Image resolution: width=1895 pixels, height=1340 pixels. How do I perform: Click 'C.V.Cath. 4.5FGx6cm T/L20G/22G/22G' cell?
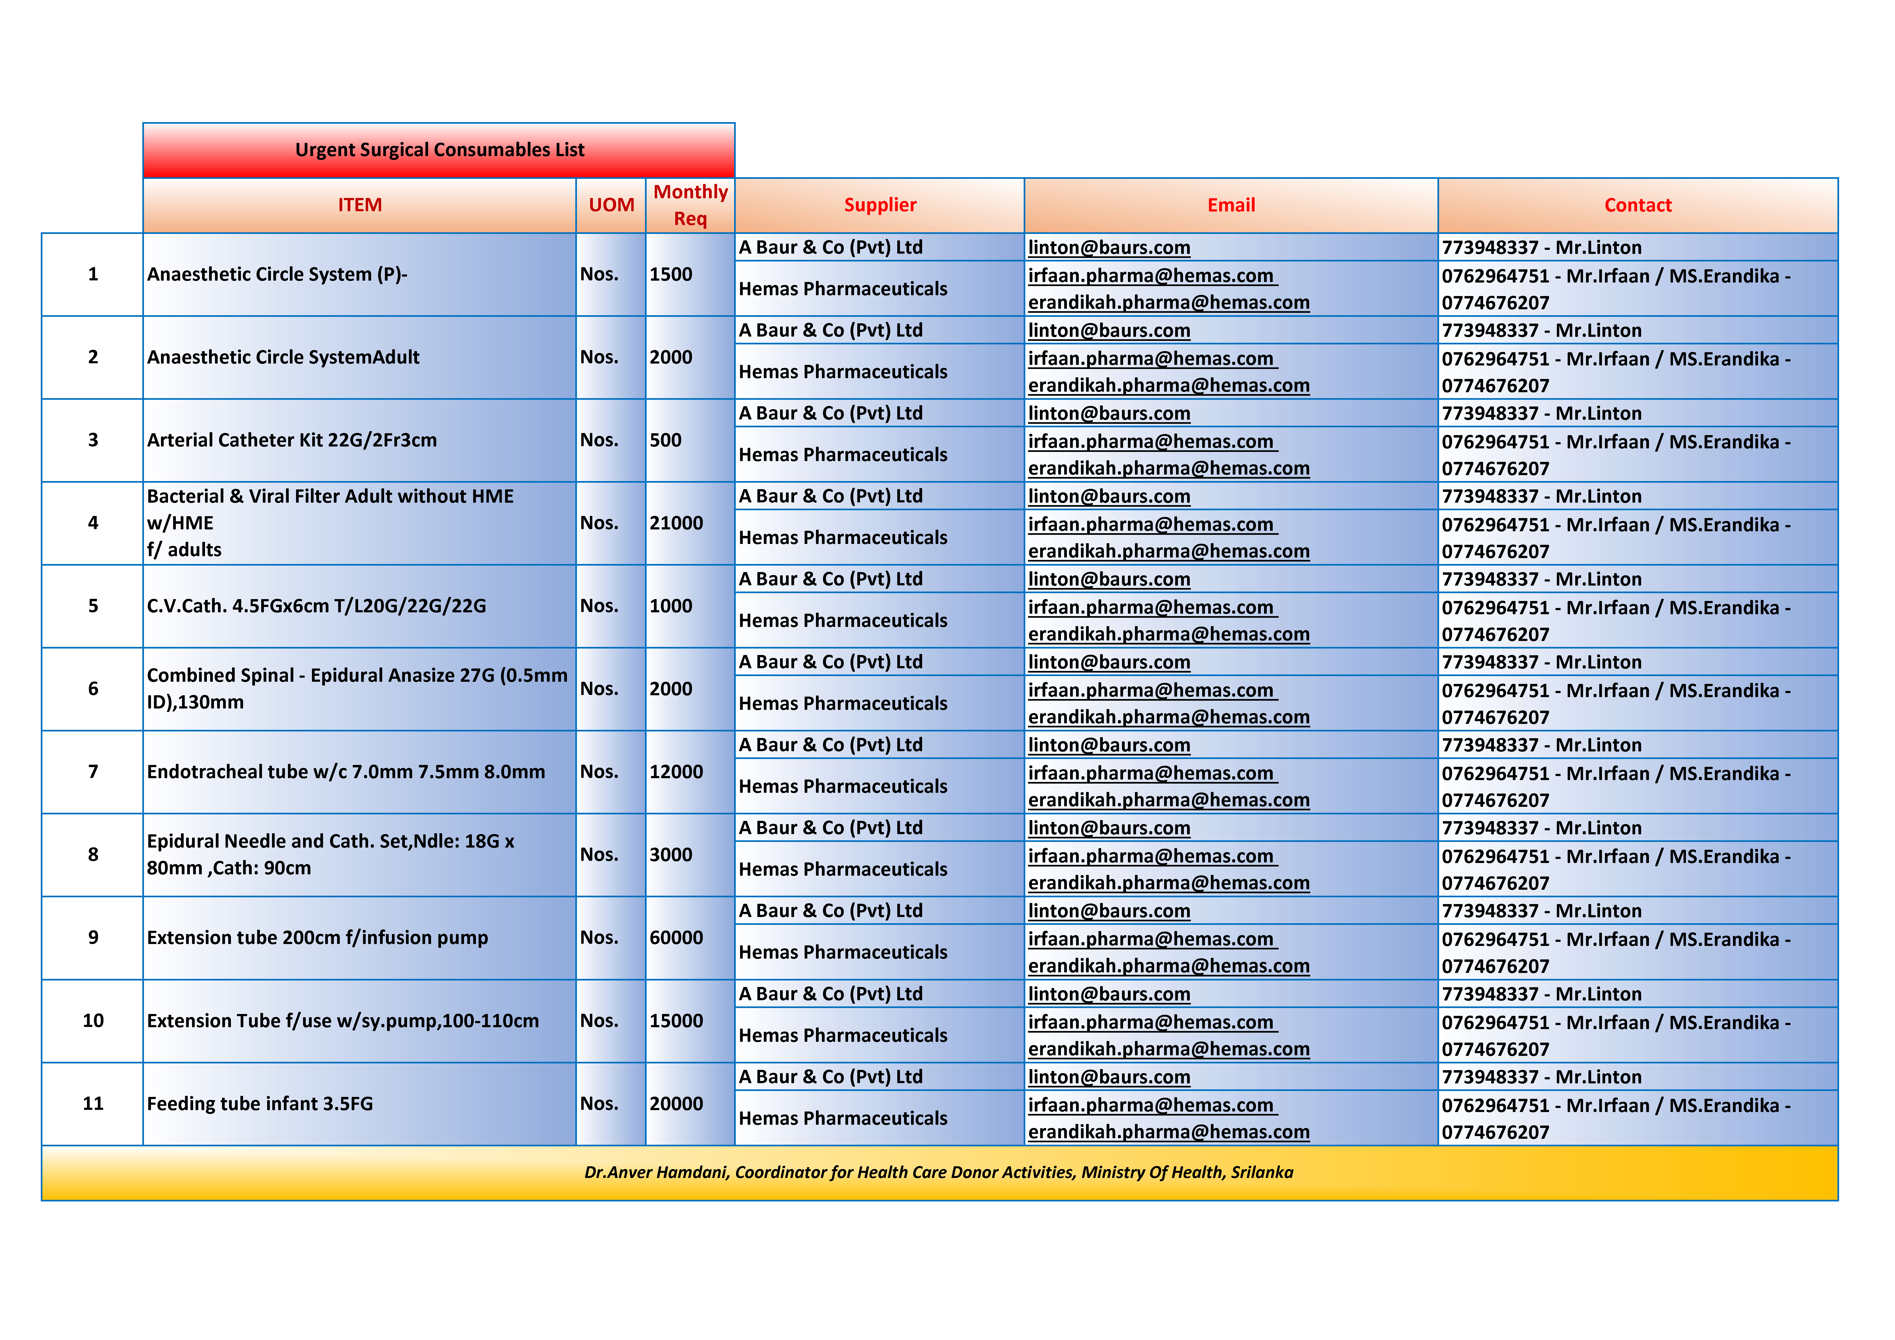[x=360, y=606]
